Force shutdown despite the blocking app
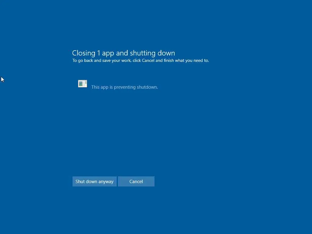The image size is (312, 234). pyautogui.click(x=94, y=182)
